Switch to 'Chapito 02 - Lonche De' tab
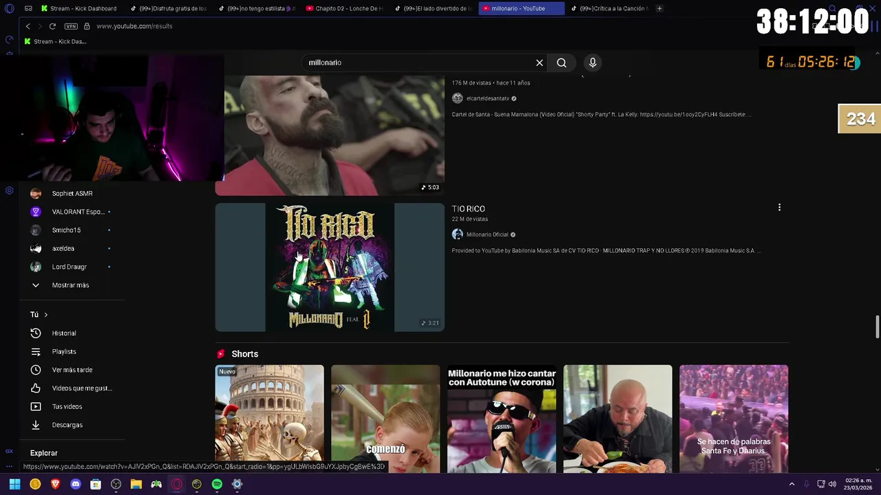This screenshot has height=495, width=881. pos(345,8)
